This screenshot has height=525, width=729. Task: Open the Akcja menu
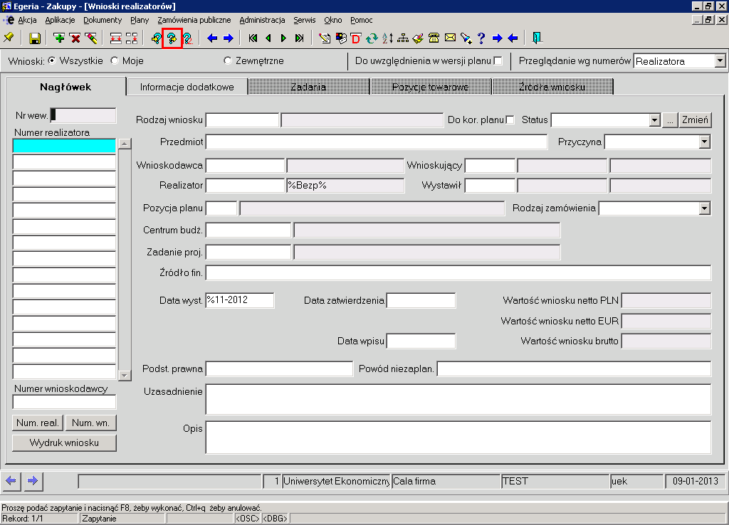click(x=28, y=20)
